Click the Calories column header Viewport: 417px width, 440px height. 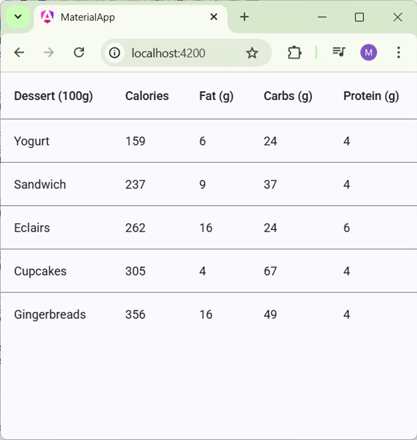click(x=147, y=96)
